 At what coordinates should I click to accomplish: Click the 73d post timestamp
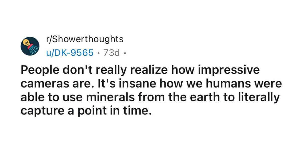[111, 53]
